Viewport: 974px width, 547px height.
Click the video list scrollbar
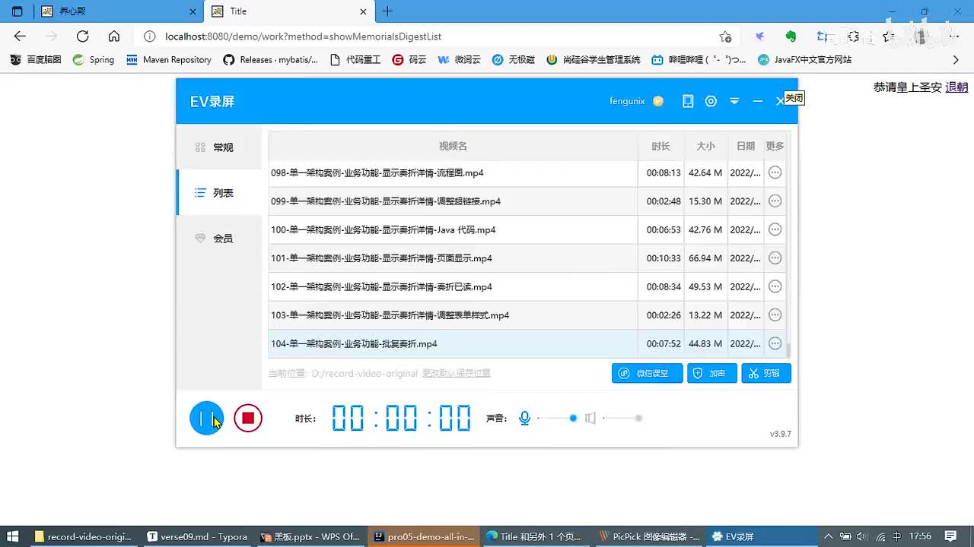(x=788, y=350)
